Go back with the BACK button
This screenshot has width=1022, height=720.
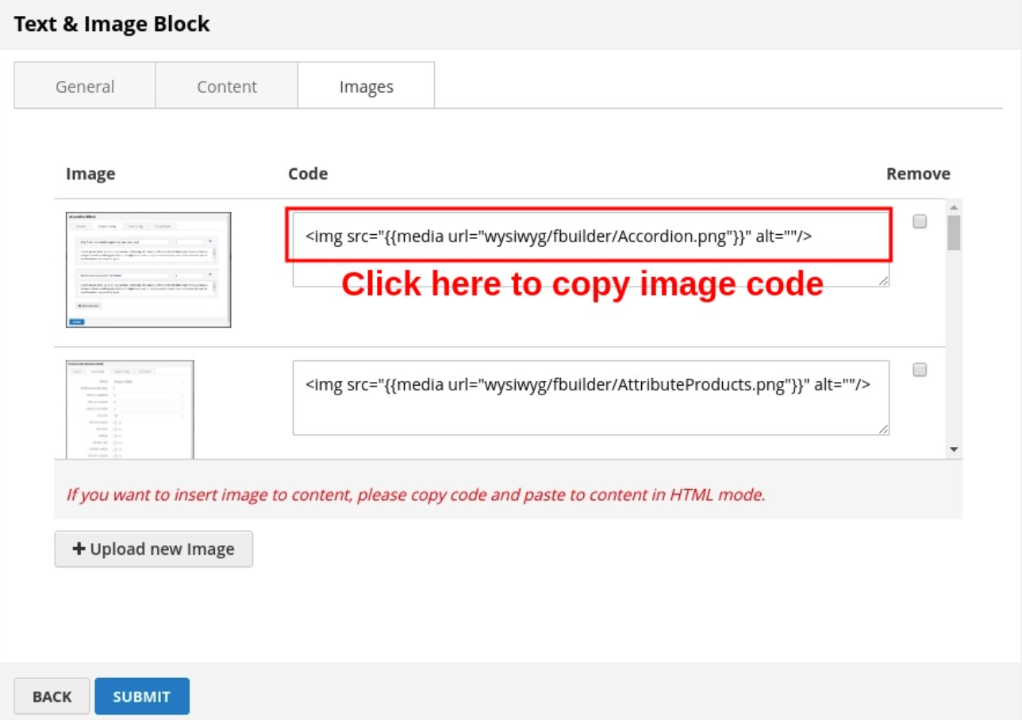pyautogui.click(x=52, y=696)
